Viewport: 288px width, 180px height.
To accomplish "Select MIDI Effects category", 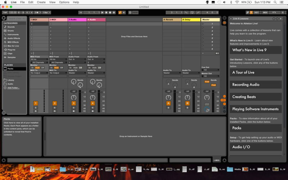I will 13,42.
